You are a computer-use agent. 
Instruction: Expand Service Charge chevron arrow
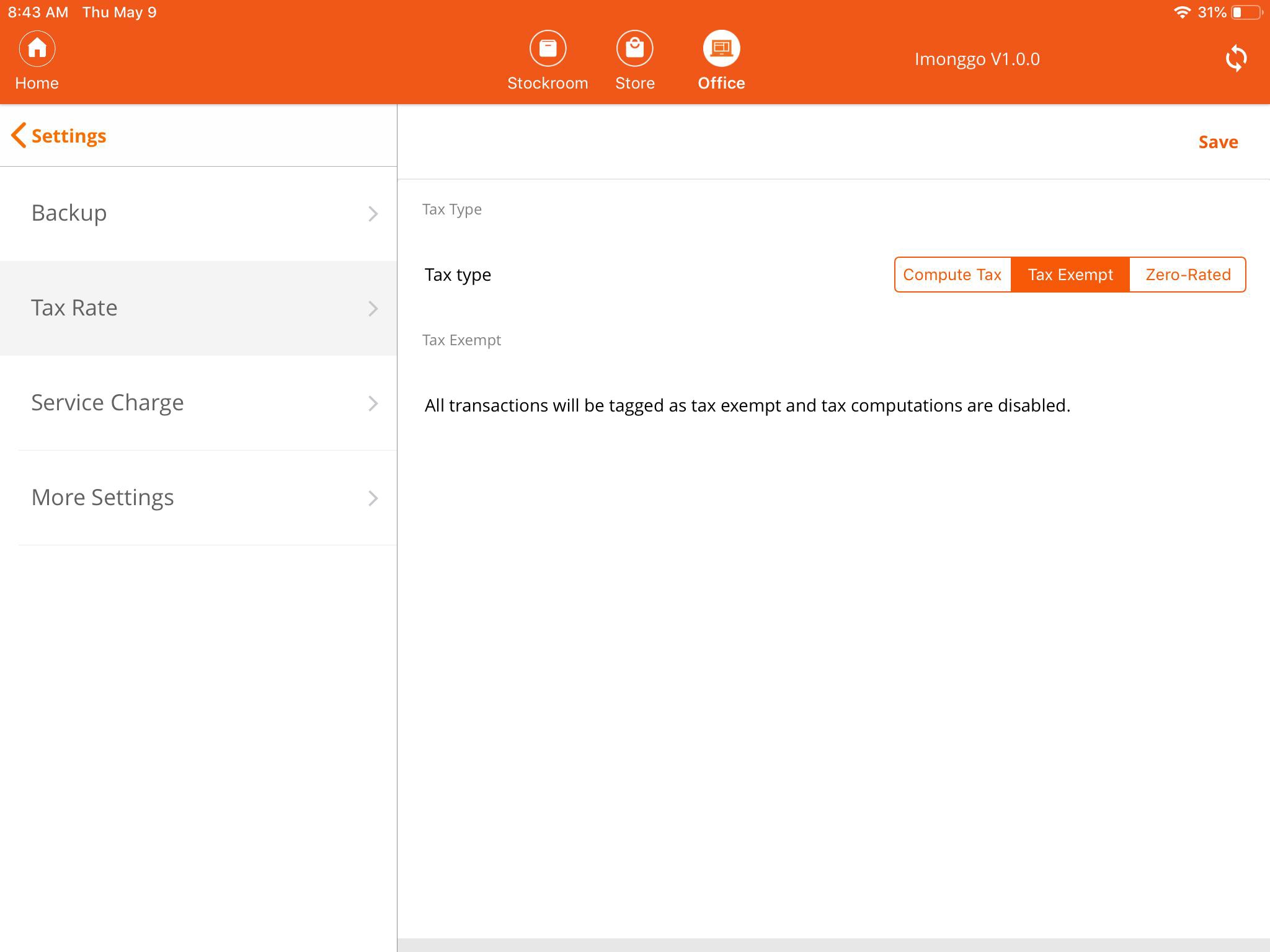373,403
